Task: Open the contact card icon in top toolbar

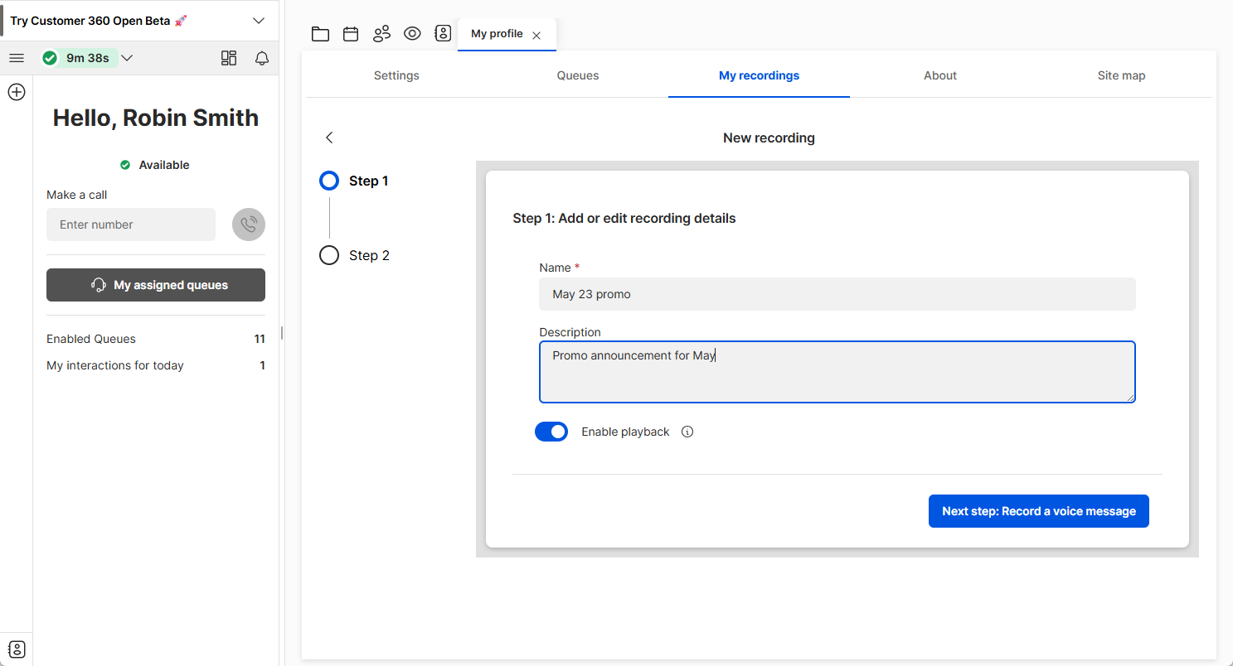Action: pyautogui.click(x=443, y=34)
